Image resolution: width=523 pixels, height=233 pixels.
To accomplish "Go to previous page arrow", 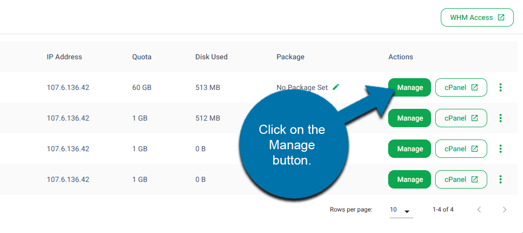I will [x=479, y=209].
